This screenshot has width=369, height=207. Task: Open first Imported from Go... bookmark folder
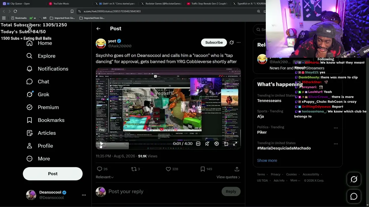pos(62,18)
